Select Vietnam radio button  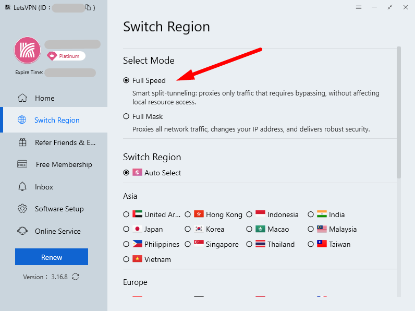coord(126,259)
